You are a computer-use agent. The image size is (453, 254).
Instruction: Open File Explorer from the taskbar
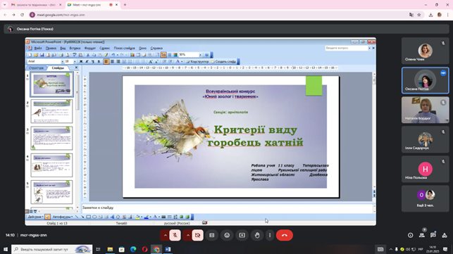[x=110, y=249]
